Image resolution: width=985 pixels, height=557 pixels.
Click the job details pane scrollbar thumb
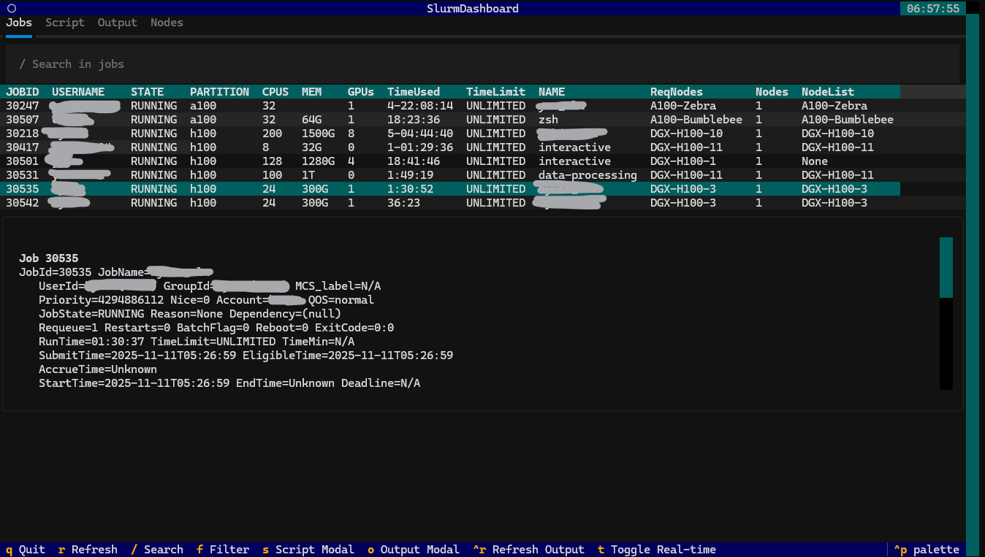946,267
